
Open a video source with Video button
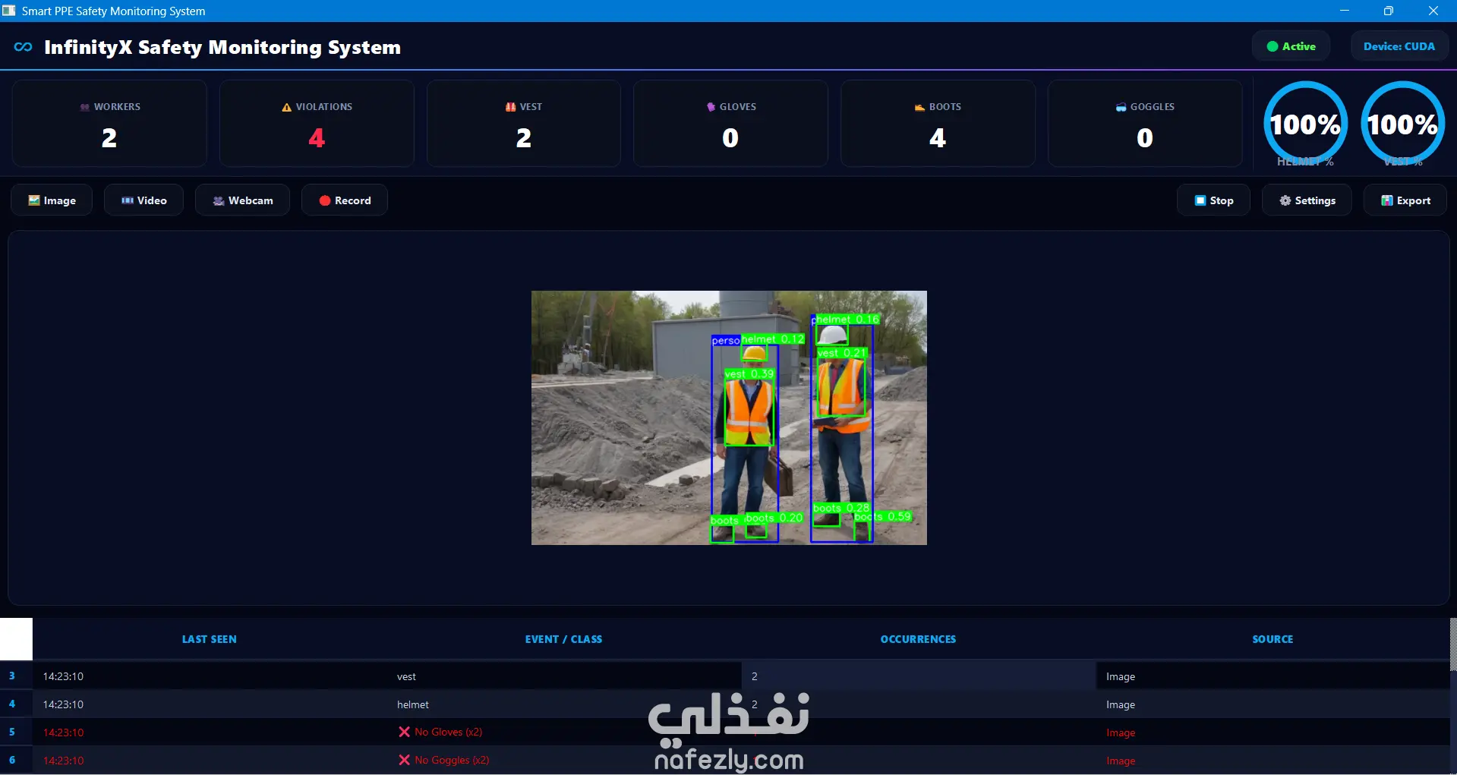[x=143, y=200]
